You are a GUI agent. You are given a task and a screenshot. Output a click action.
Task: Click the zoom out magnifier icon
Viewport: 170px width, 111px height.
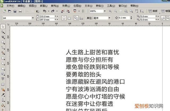(116, 11)
